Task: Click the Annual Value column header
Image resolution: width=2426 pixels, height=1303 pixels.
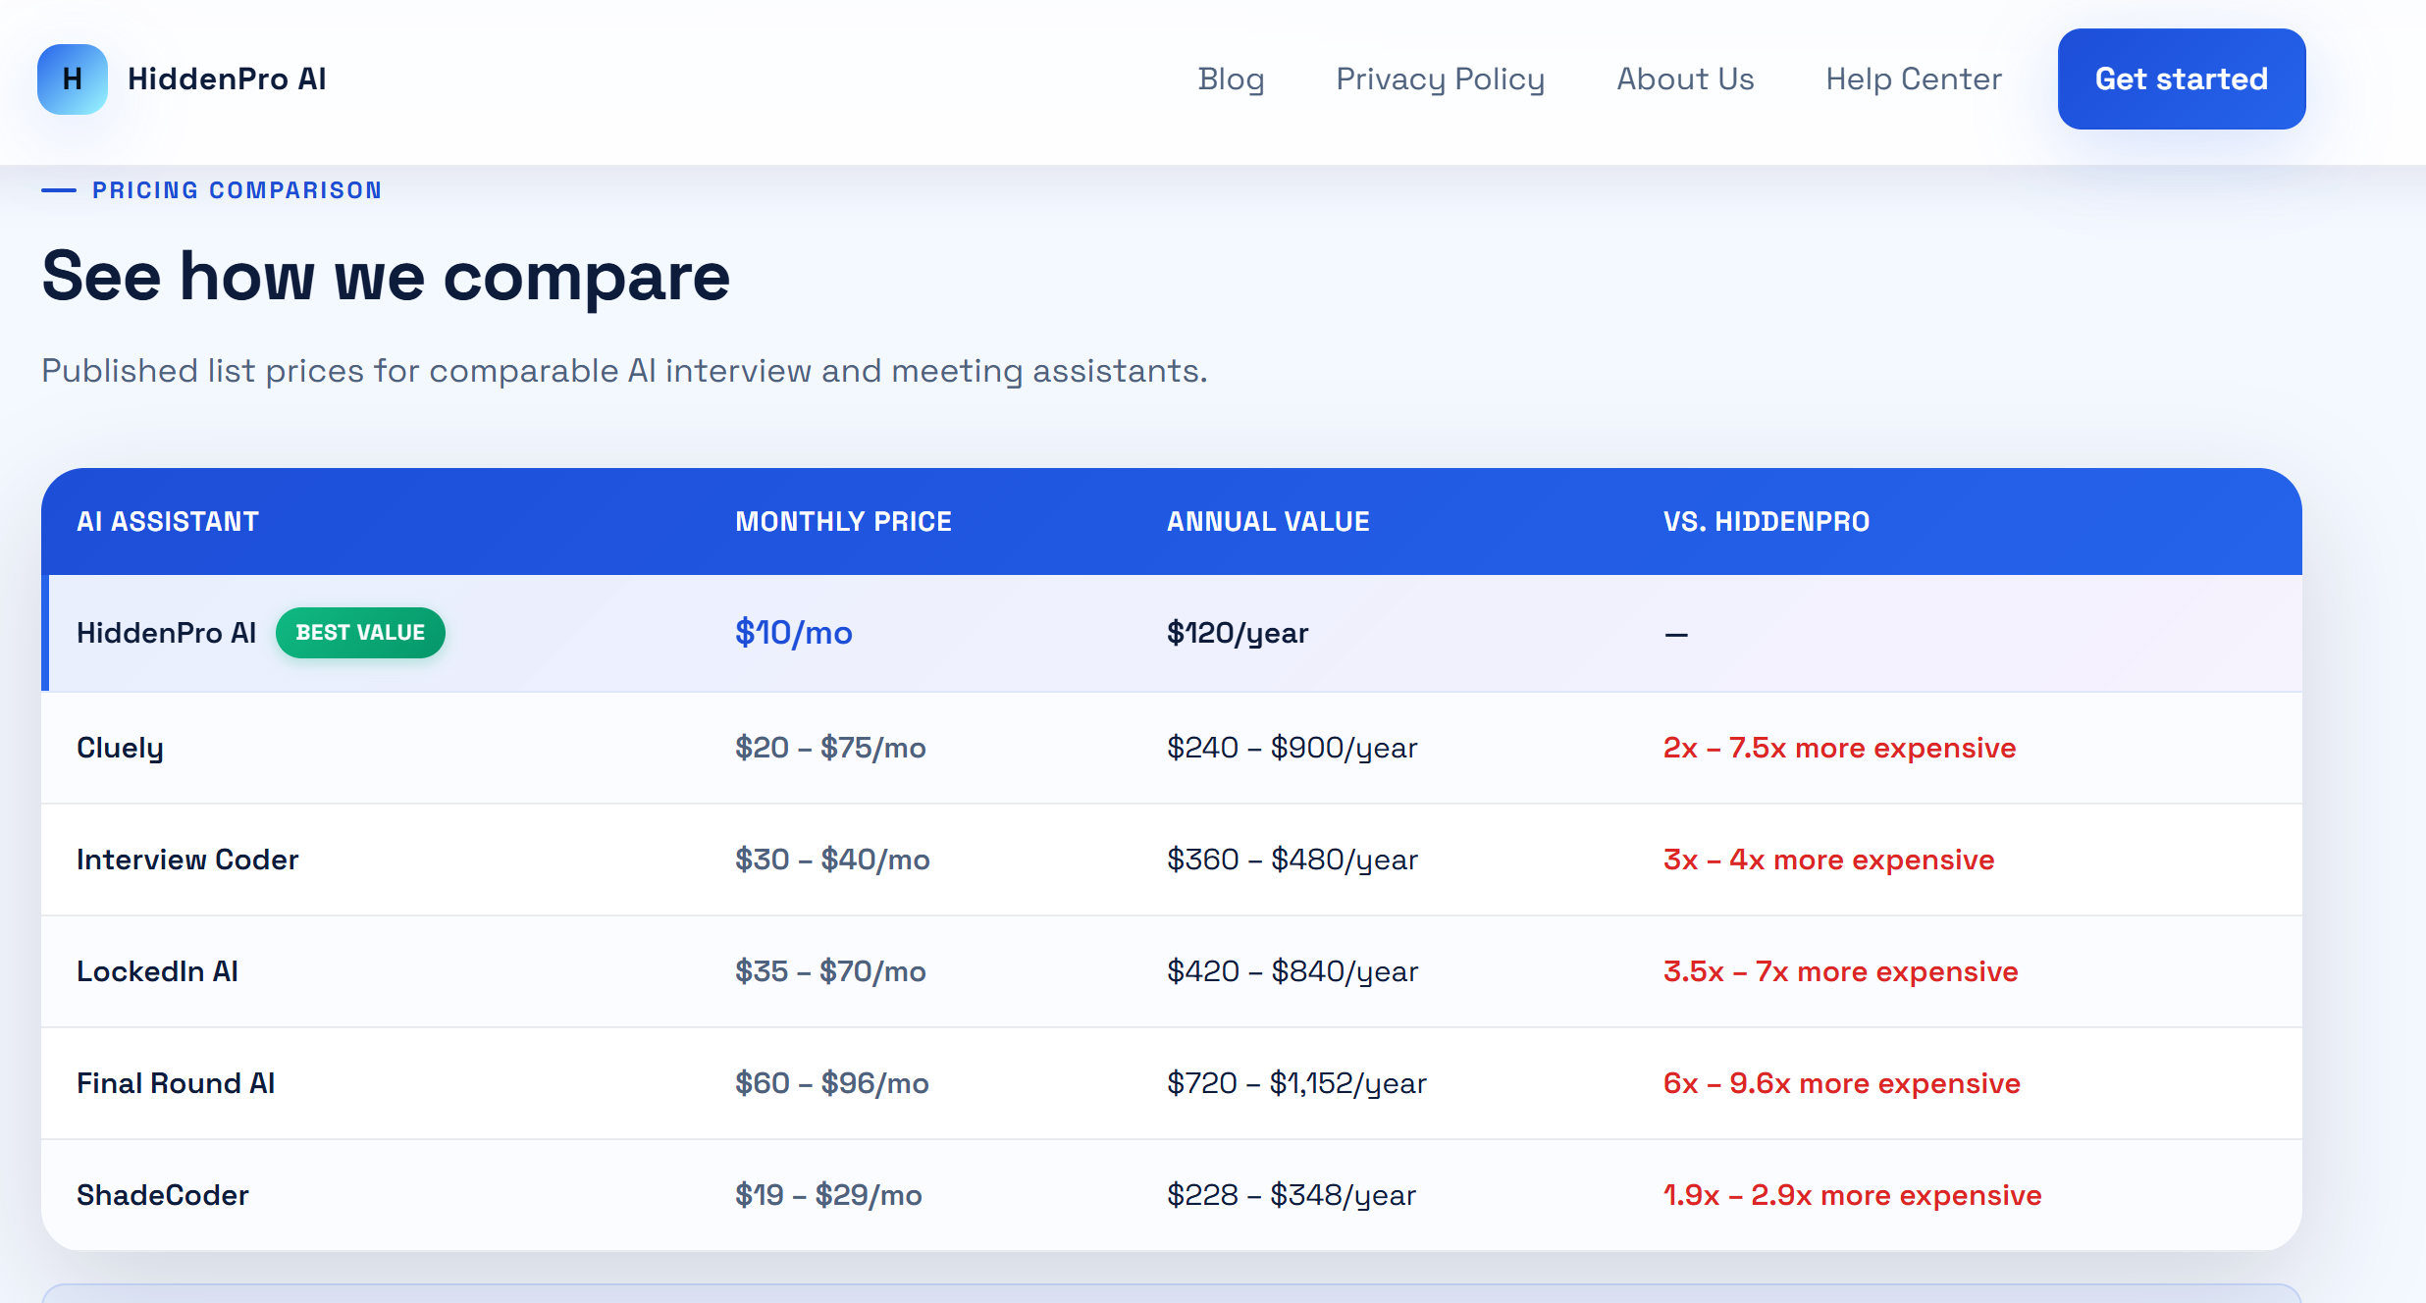Action: point(1268,522)
